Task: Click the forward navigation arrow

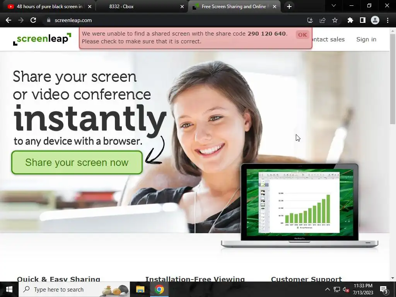Action: pyautogui.click(x=21, y=20)
